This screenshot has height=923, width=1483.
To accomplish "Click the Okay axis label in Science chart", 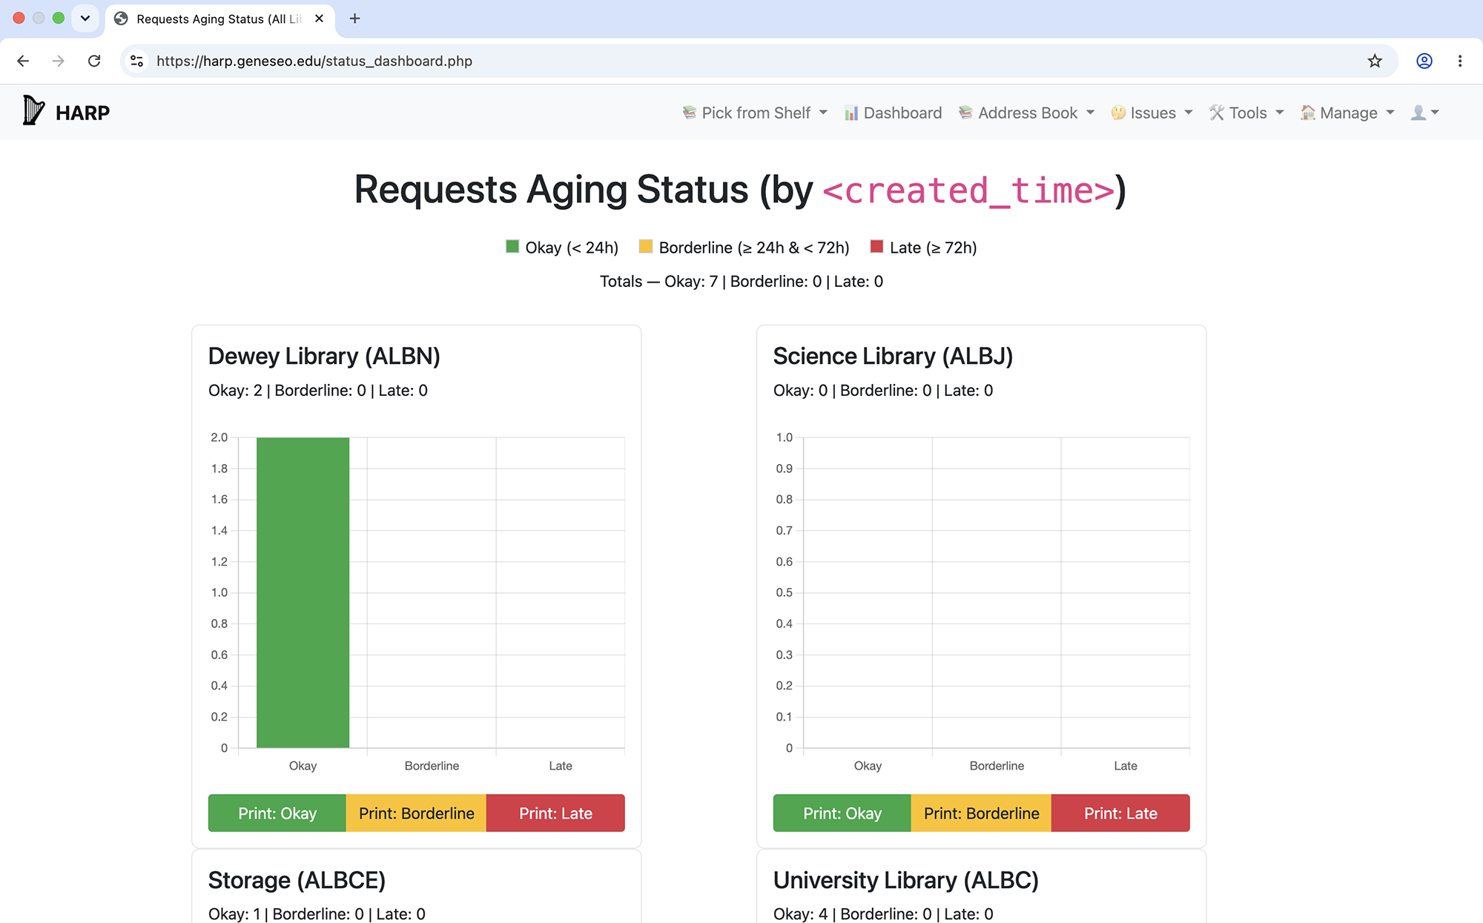I will (868, 766).
